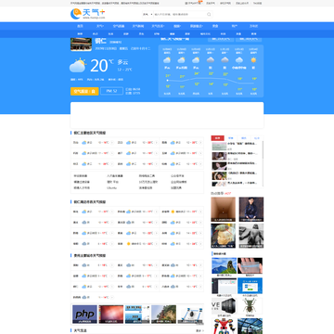Open the Ubuntu link in the links block
The height and width of the screenshot is (334, 334).
[x=111, y=187]
